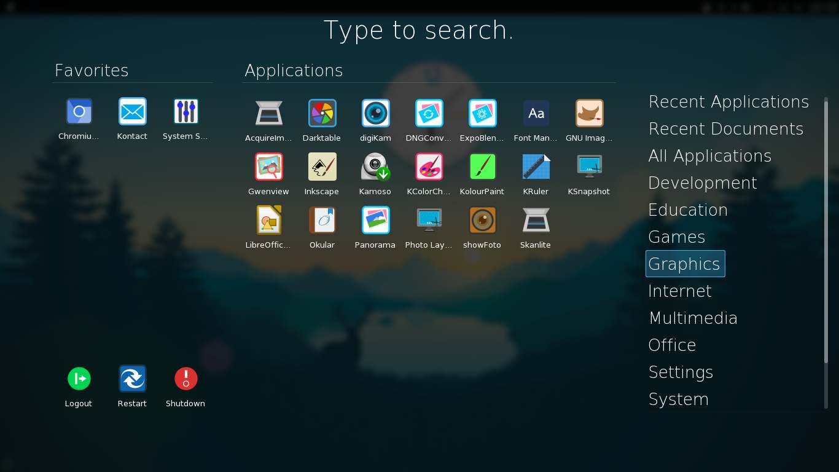Click the category list scrollbar
Image resolution: width=839 pixels, height=472 pixels.
point(826,246)
